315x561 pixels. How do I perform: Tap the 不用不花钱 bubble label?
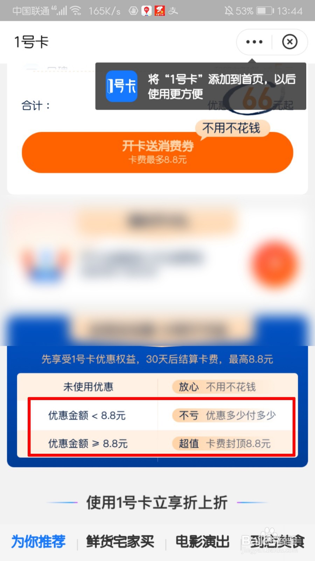[x=231, y=128]
